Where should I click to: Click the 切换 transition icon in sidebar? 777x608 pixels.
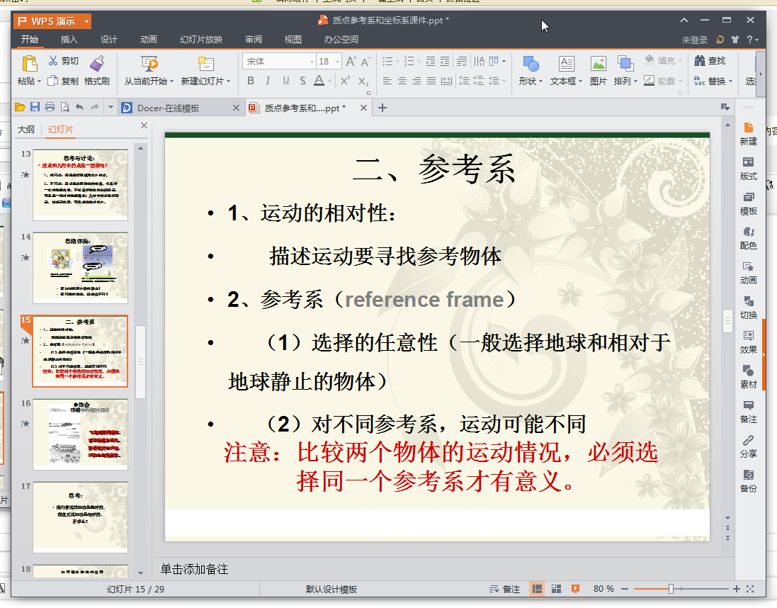748,307
